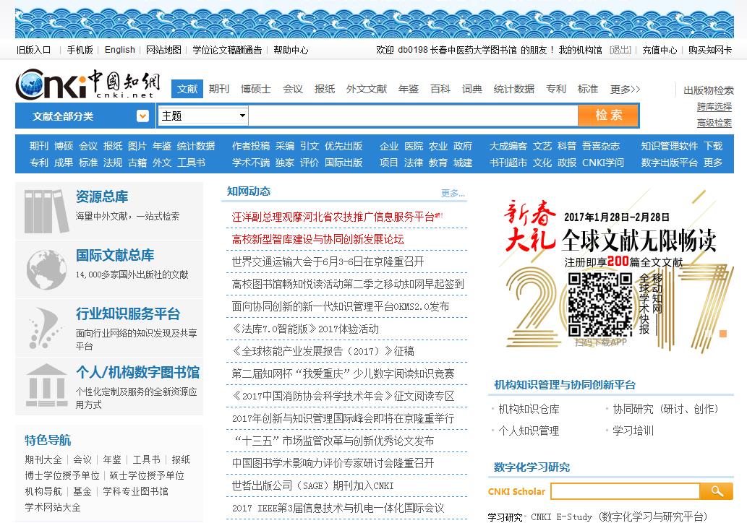Screen dimensions: 747x523
Task: Open 机构知识仓库 link
Action: pyautogui.click(x=529, y=410)
